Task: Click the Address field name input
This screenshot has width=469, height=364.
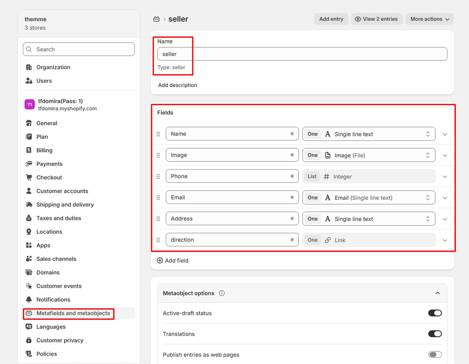Action: coord(232,218)
